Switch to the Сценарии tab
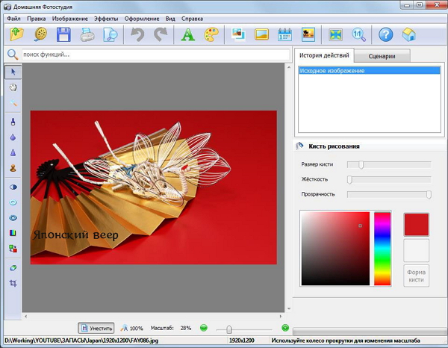This screenshot has width=448, height=348. 382,56
